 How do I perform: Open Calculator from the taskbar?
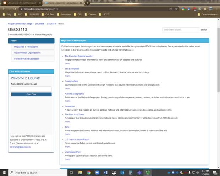coord(131,172)
